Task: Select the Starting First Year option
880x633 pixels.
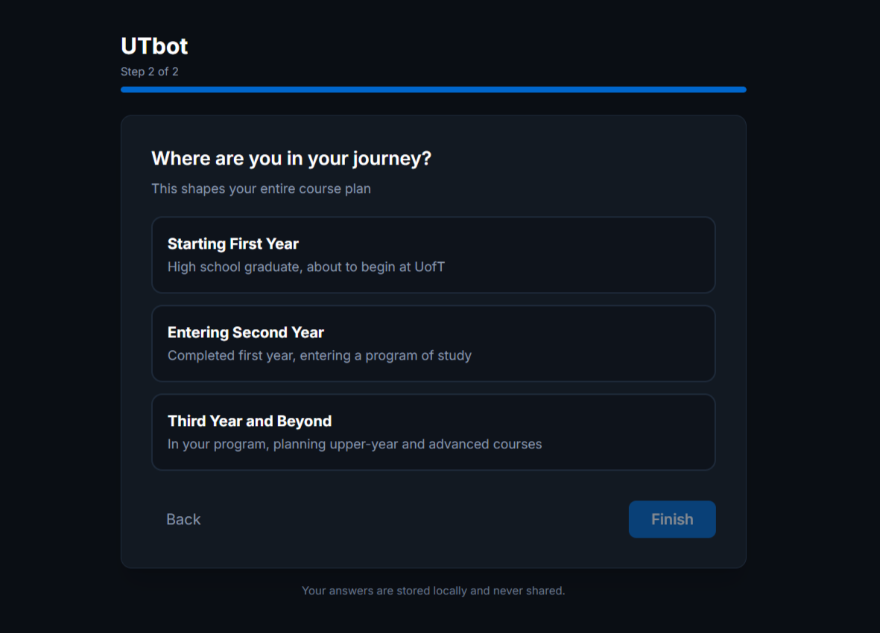Action: [x=433, y=255]
